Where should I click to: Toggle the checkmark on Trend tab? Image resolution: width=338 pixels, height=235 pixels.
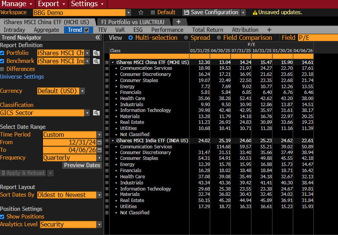pos(87,30)
